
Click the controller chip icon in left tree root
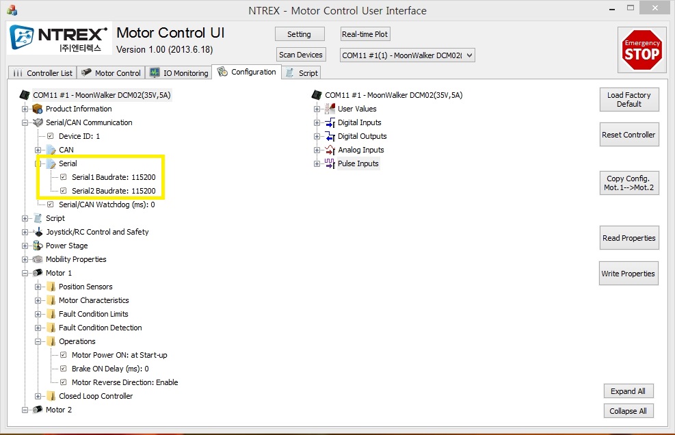click(25, 95)
